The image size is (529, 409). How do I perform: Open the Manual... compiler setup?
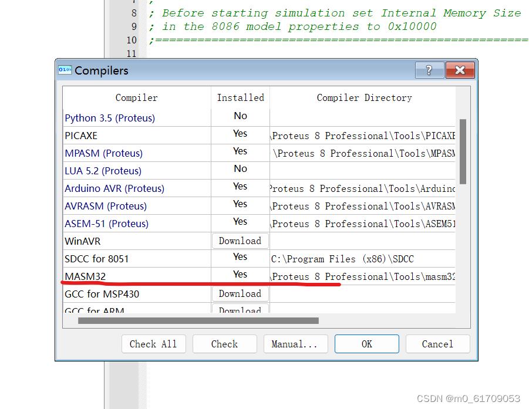coord(294,344)
